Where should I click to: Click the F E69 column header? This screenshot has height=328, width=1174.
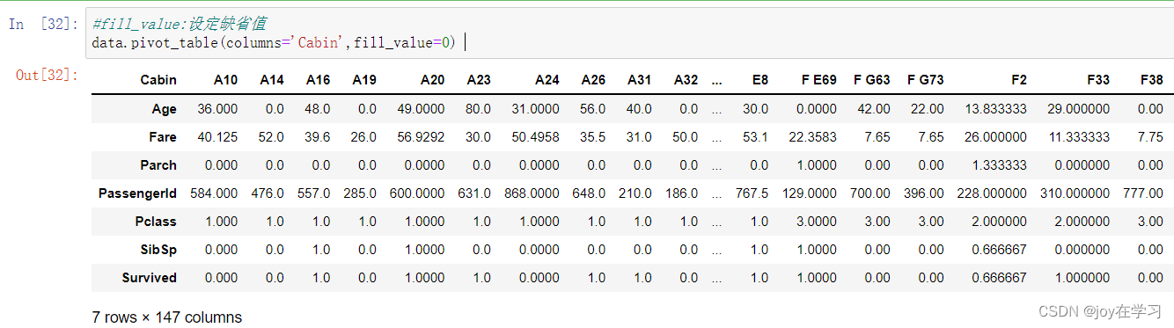coord(818,80)
